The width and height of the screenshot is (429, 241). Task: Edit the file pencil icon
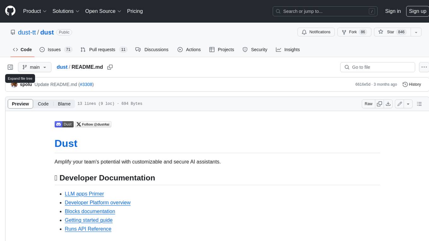tap(400, 104)
